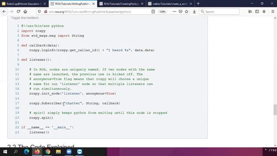This screenshot has width=277, height=156.
Task: Click the 'def callback(data):' code line
Action: [x=40, y=45]
